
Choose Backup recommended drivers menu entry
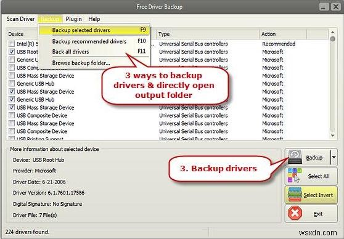[x=94, y=41]
